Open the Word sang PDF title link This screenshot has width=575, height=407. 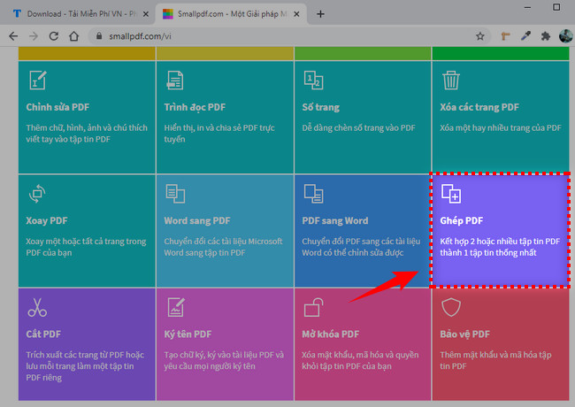(197, 220)
